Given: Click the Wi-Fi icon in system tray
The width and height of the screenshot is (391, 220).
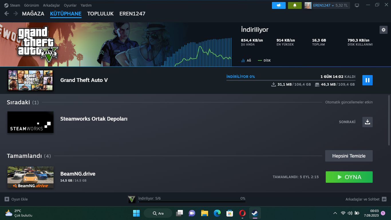Looking at the screenshot, I should pos(343,213).
